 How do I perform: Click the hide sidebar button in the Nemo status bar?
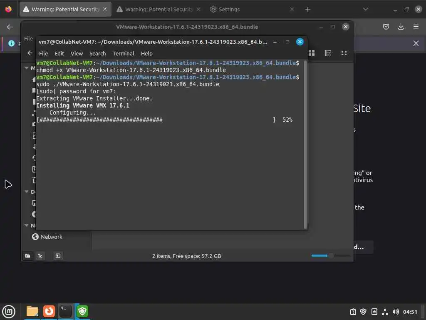tap(58, 256)
